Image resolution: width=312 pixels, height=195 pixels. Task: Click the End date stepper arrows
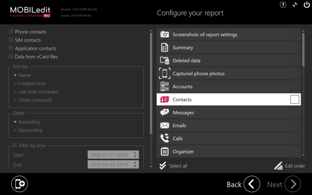(x=136, y=165)
